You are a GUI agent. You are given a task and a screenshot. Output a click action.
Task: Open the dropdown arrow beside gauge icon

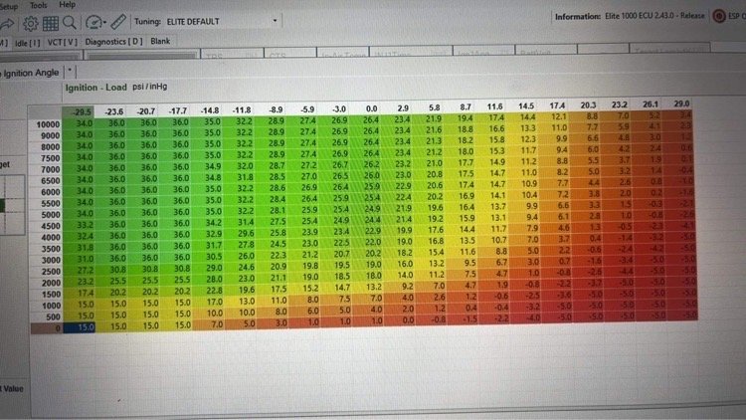pos(105,23)
